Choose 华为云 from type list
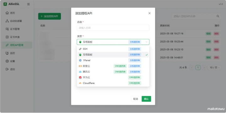226x113 pixels. tap(113, 78)
